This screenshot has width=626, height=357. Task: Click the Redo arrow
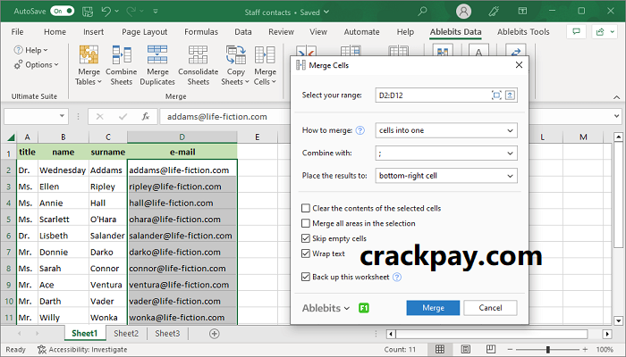point(131,12)
